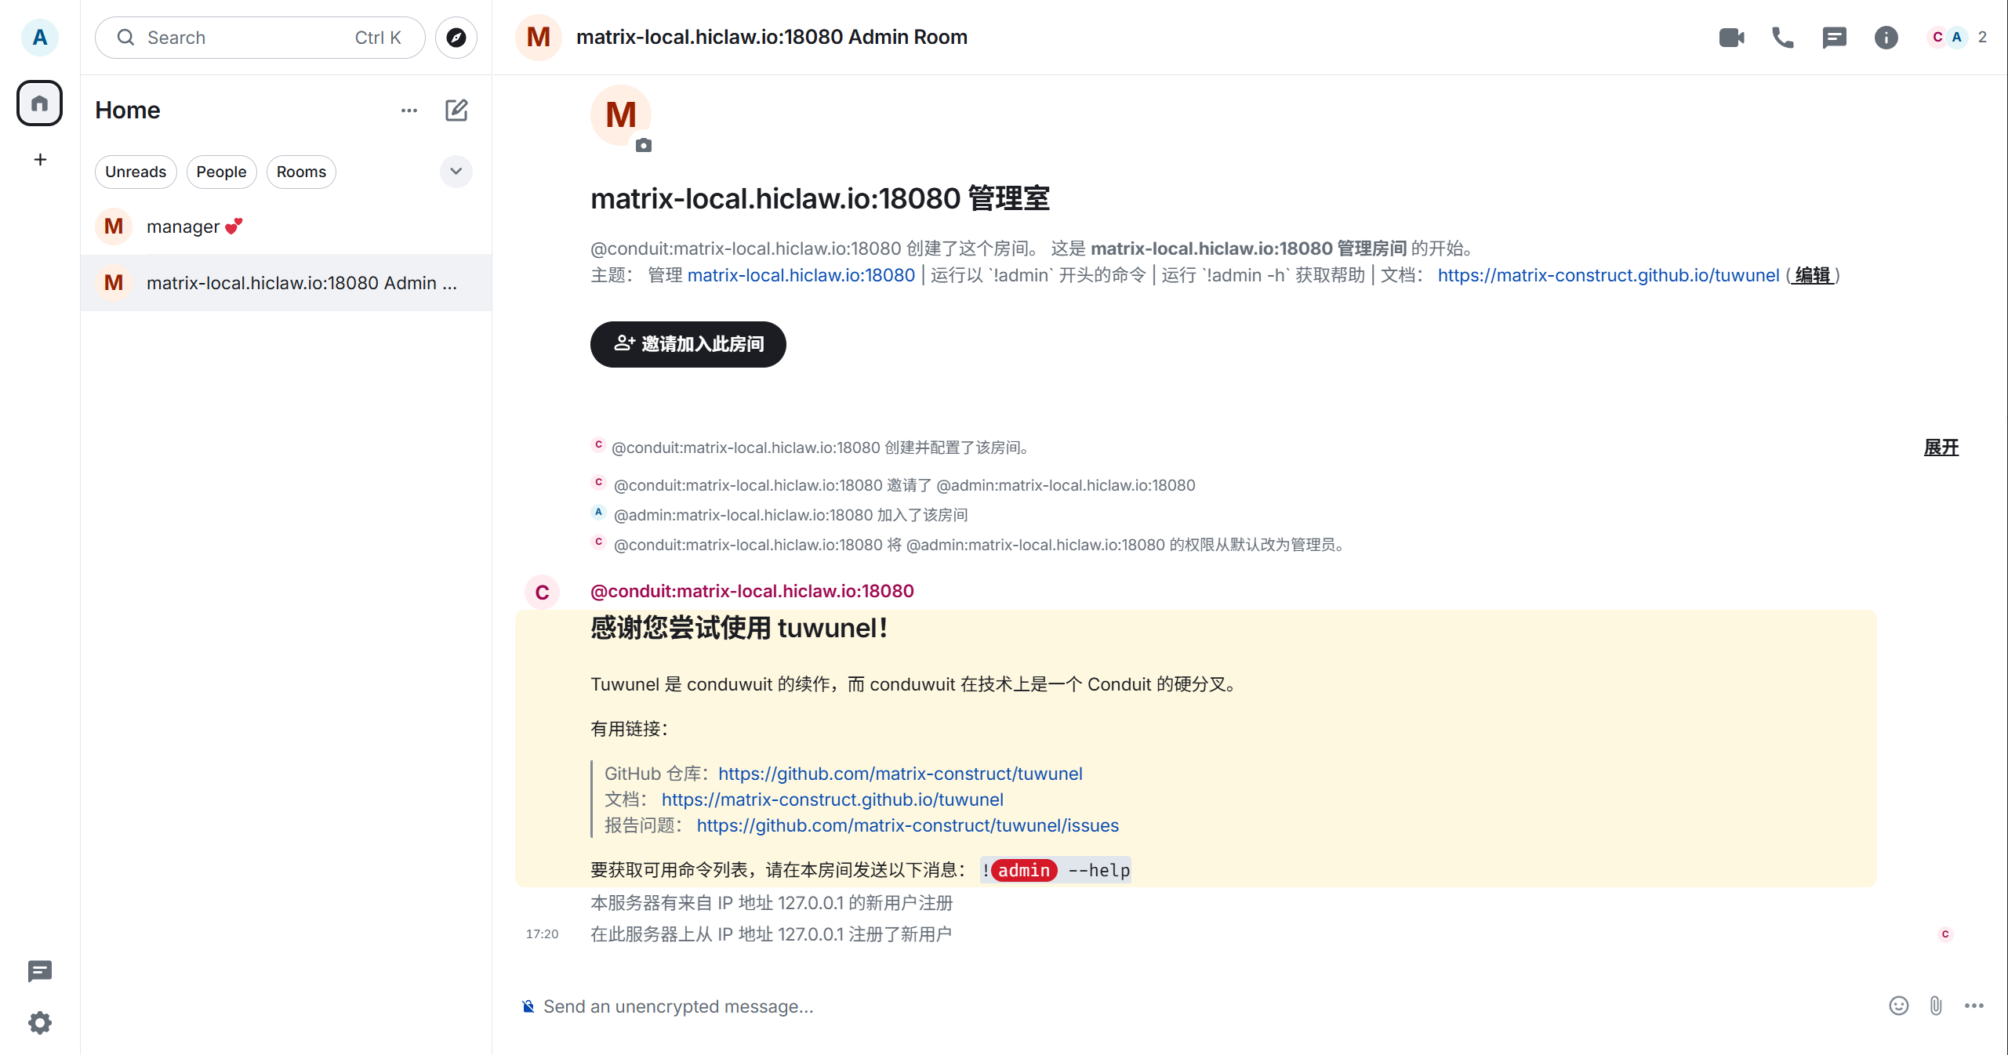Attach a file with paperclip icon
The width and height of the screenshot is (2008, 1055).
[1936, 1006]
